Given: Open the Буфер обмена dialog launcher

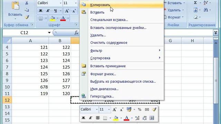Looking at the screenshot, I should point(32,25).
